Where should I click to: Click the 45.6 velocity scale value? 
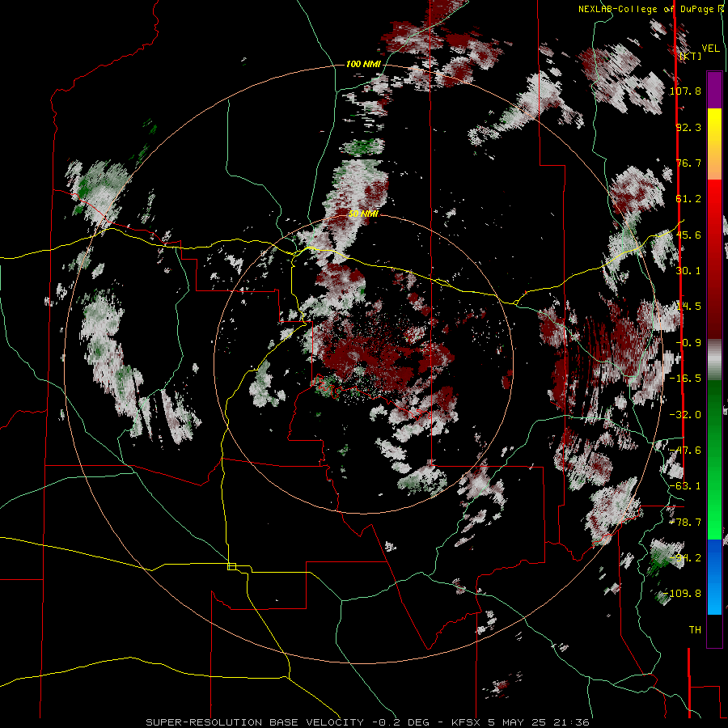pos(688,235)
